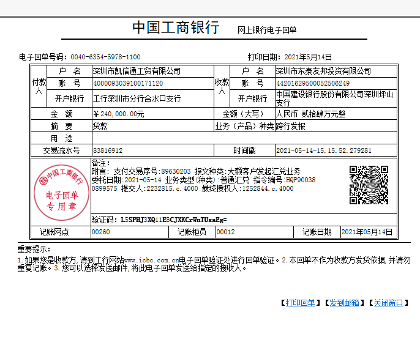
Task: Click the QR code image
Action: (x=369, y=185)
